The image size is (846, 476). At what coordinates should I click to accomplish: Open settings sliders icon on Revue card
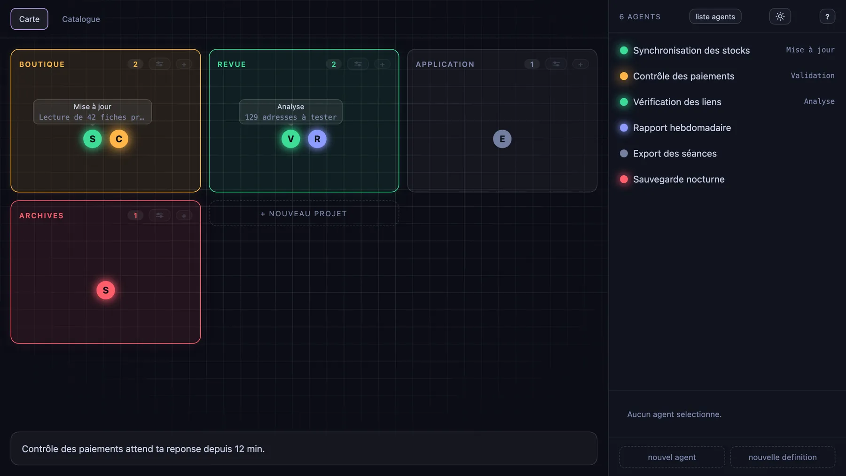click(x=358, y=64)
